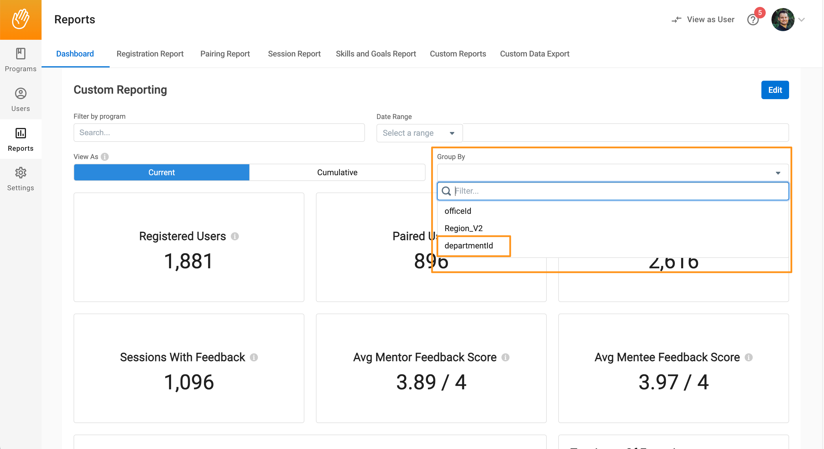The height and width of the screenshot is (449, 824).
Task: Select the Current view toggle
Action: pos(162,172)
